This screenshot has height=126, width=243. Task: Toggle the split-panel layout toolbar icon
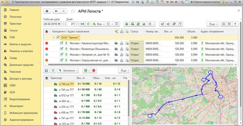[117, 24]
